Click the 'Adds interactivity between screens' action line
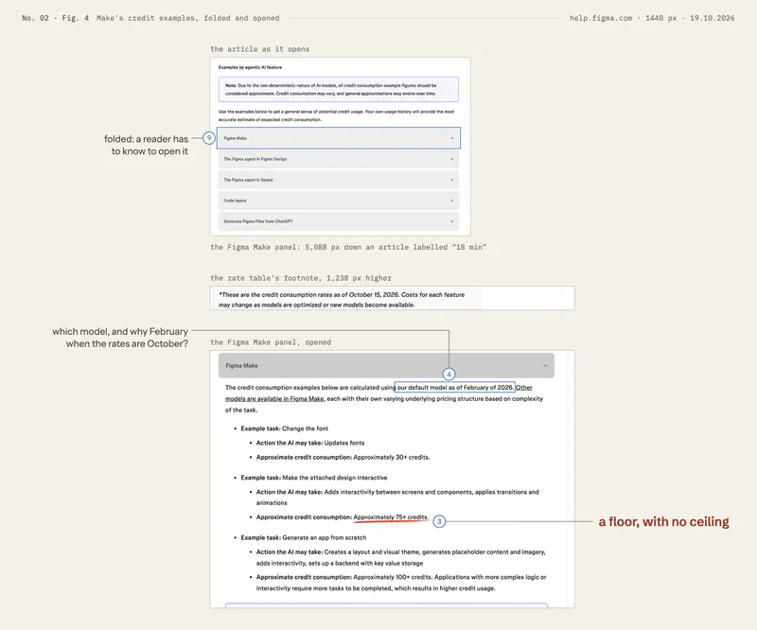The image size is (757, 630). click(x=397, y=498)
